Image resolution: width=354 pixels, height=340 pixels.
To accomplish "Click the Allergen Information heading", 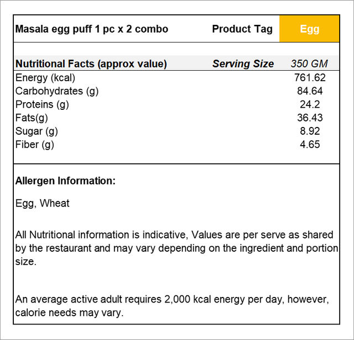I will (x=65, y=181).
